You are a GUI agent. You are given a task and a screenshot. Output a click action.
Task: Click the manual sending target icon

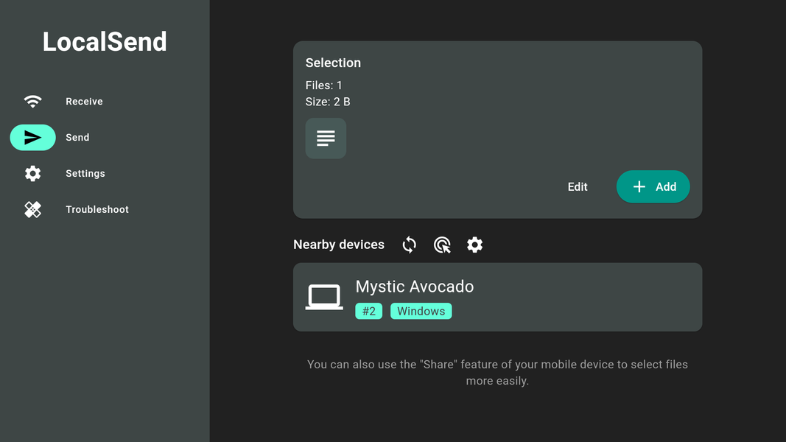442,245
